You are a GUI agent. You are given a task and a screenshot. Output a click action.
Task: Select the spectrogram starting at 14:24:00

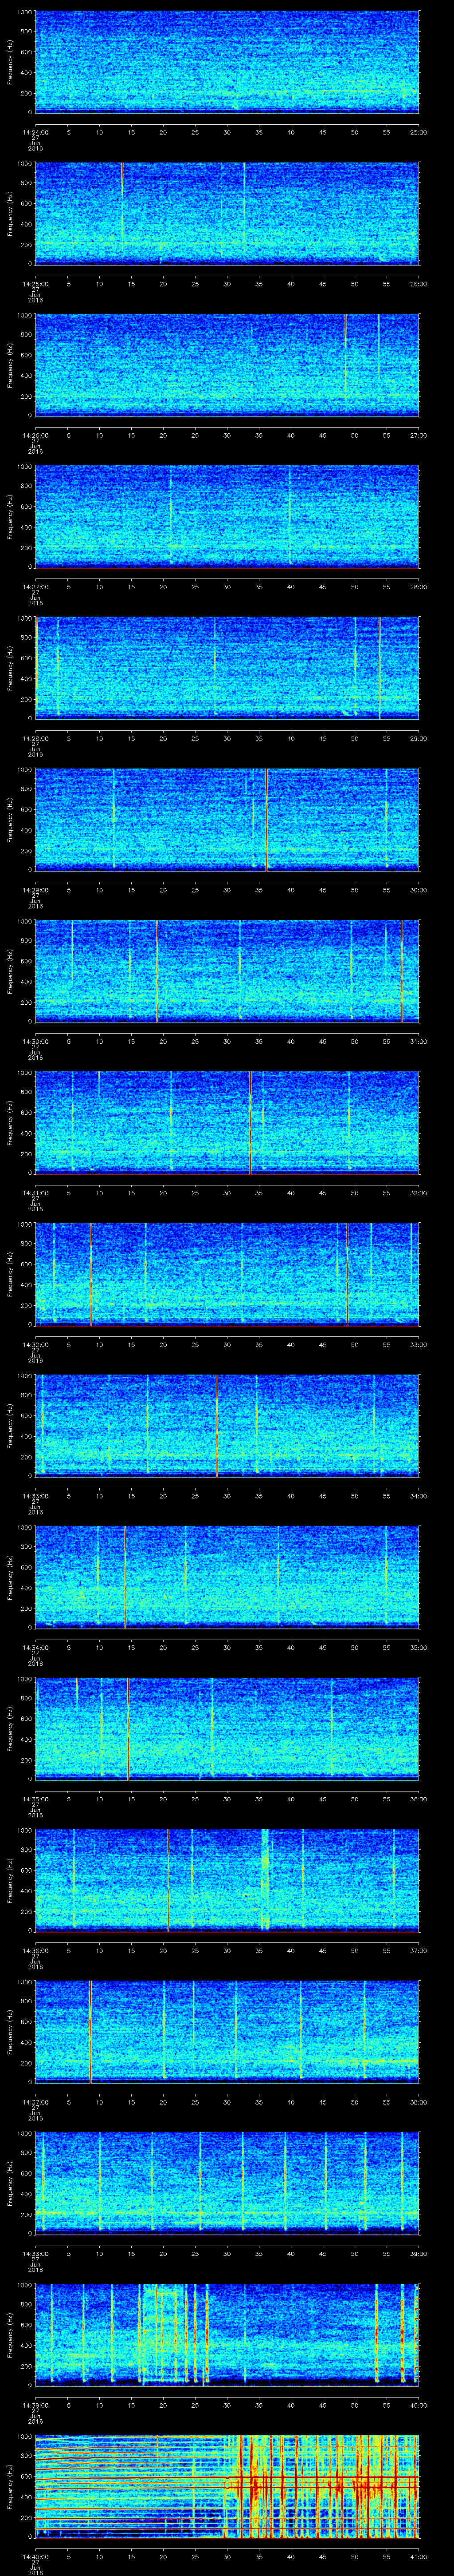click(x=227, y=62)
